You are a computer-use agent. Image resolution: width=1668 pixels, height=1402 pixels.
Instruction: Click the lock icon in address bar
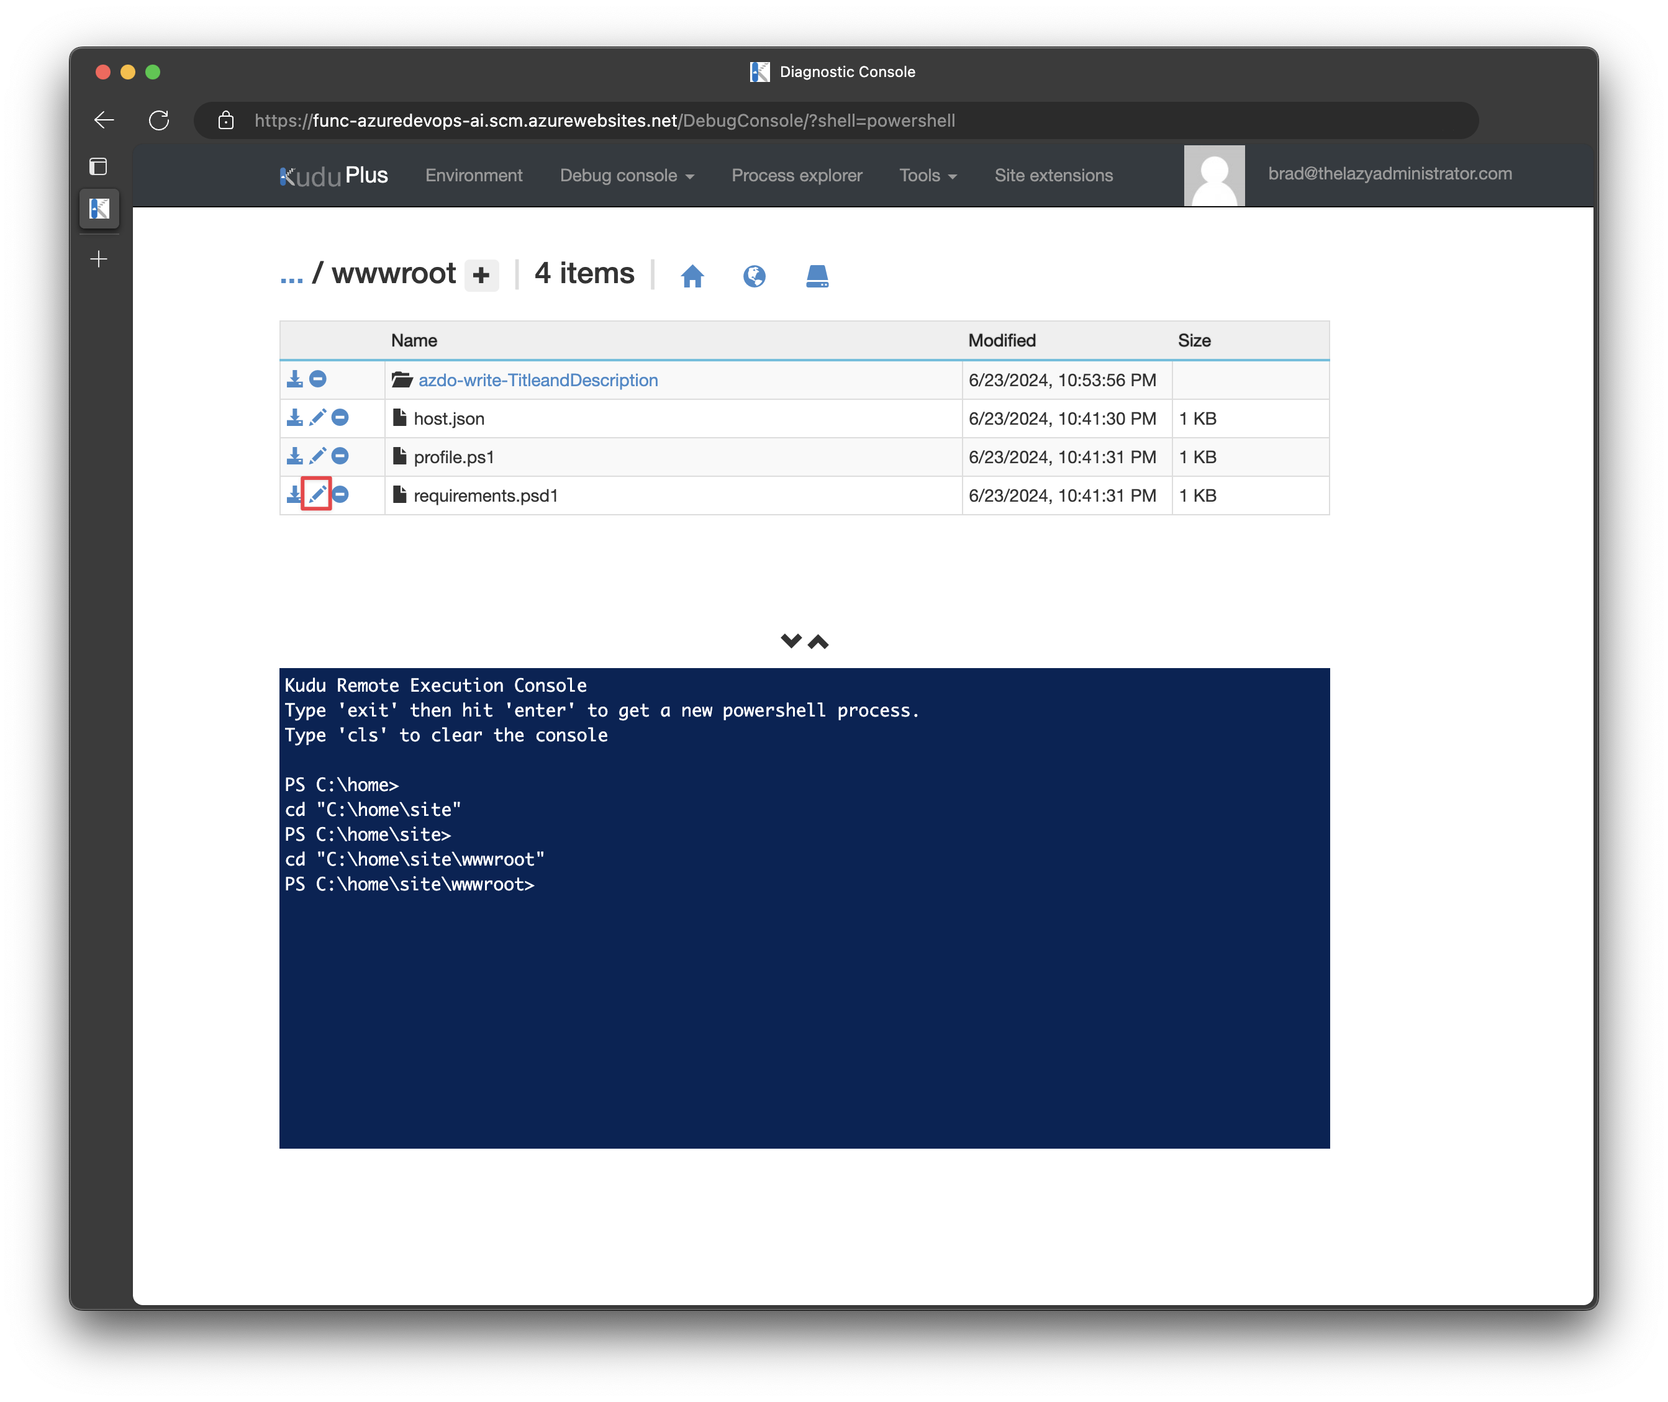point(226,120)
